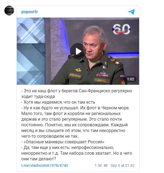
Task: Click the Russian flag sleeve patch in video
Action: (x=122, y=78)
